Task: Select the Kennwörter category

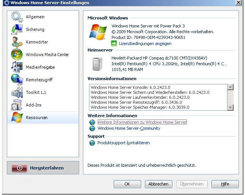Action: point(43,42)
